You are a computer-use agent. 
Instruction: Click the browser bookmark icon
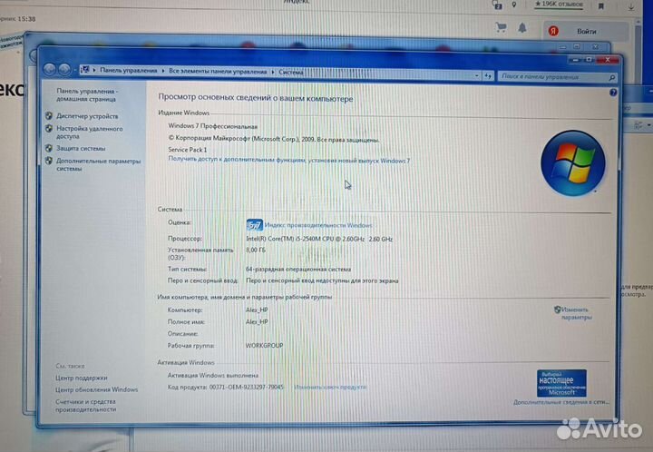click(601, 6)
